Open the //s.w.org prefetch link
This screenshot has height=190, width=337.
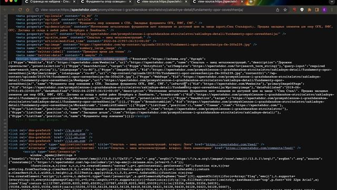[73, 130]
